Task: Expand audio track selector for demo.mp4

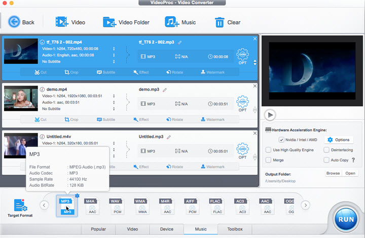Action: pos(114,102)
